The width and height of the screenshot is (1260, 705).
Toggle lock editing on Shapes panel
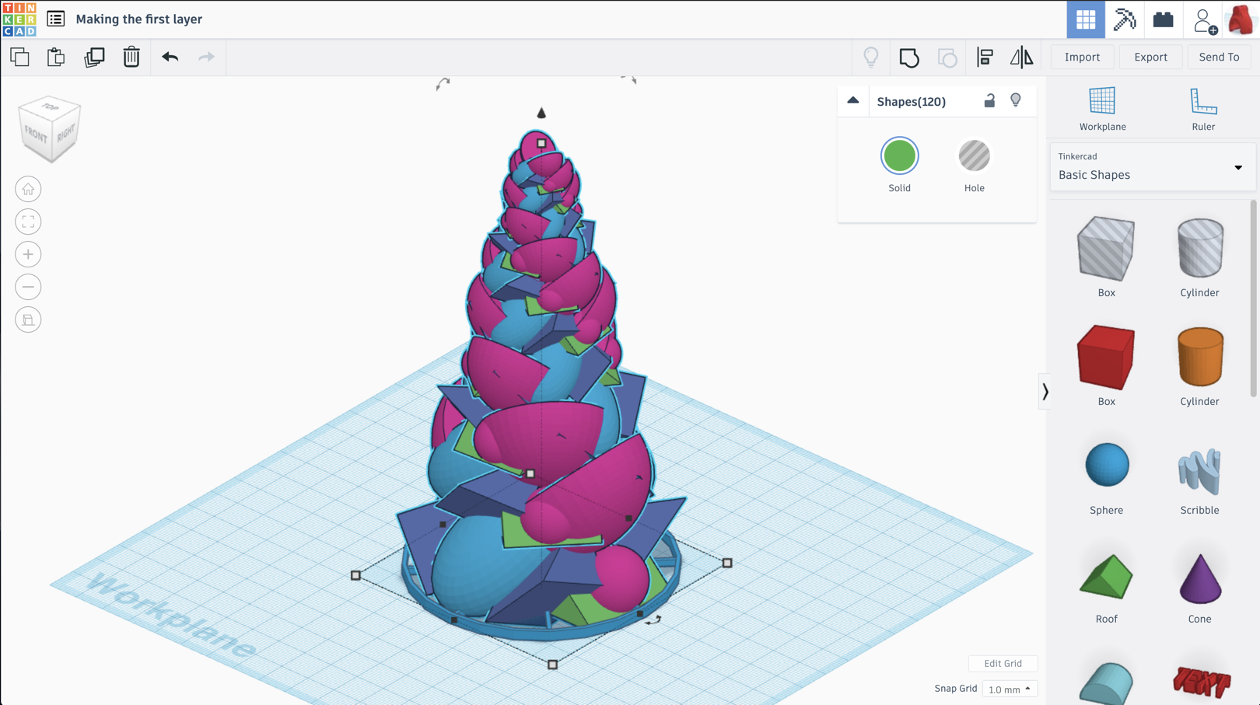click(989, 100)
